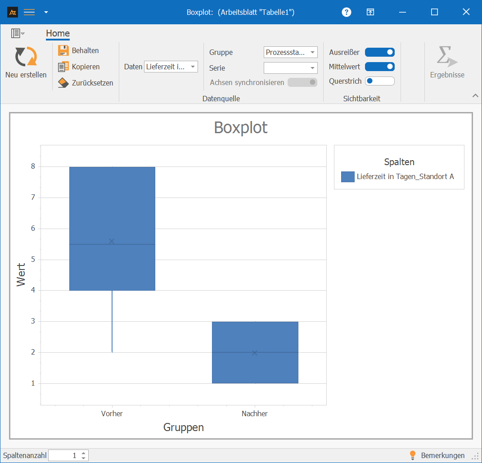
Task: Open the Ergebnisse sigma icon
Action: coord(446,57)
